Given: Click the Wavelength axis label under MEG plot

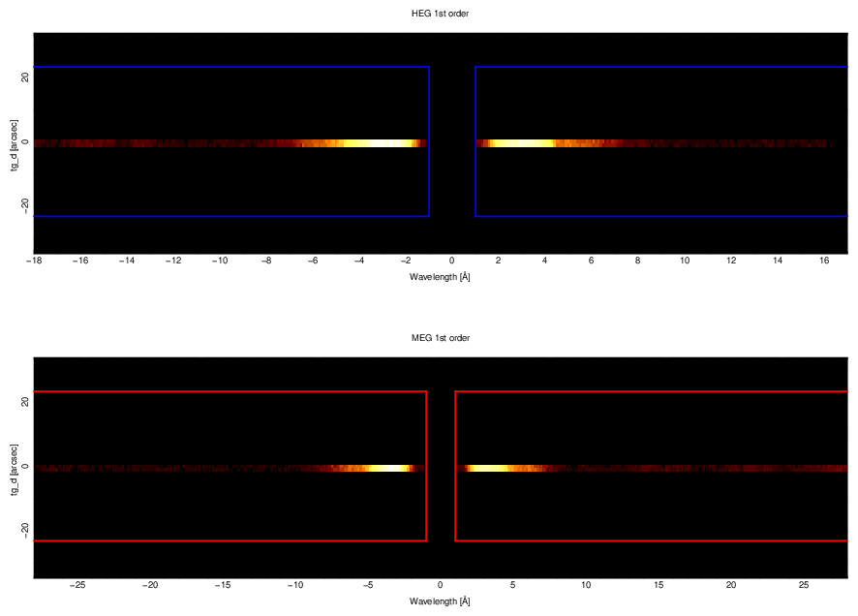Looking at the screenshot, I should (x=441, y=601).
